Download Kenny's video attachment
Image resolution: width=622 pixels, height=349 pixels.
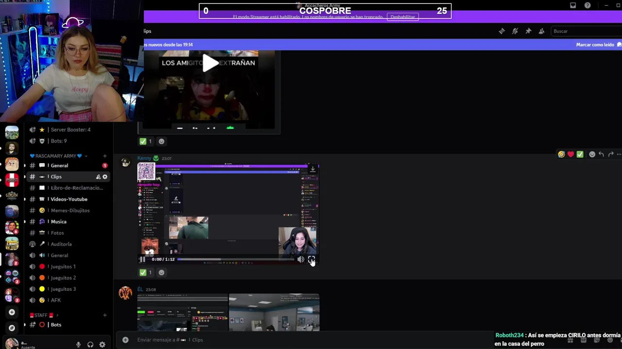(x=312, y=169)
